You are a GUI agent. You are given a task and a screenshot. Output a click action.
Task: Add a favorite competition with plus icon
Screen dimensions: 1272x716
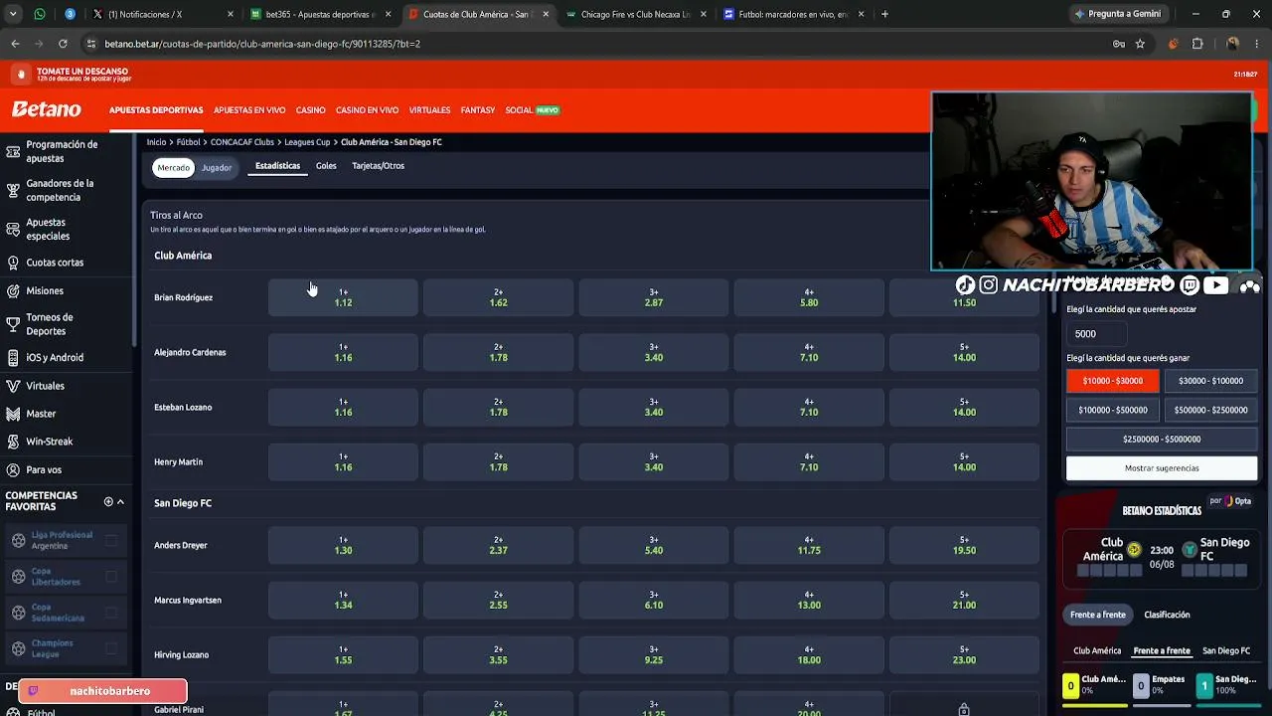tap(108, 502)
